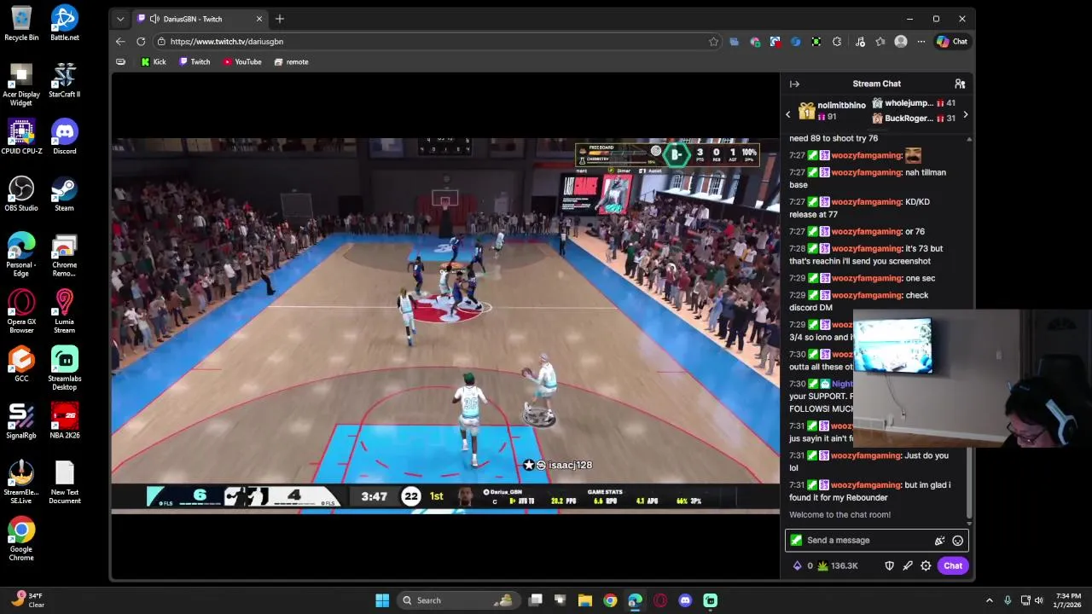The height and width of the screenshot is (614, 1092).
Task: Open browser extensions puzzle icon
Action: (837, 41)
